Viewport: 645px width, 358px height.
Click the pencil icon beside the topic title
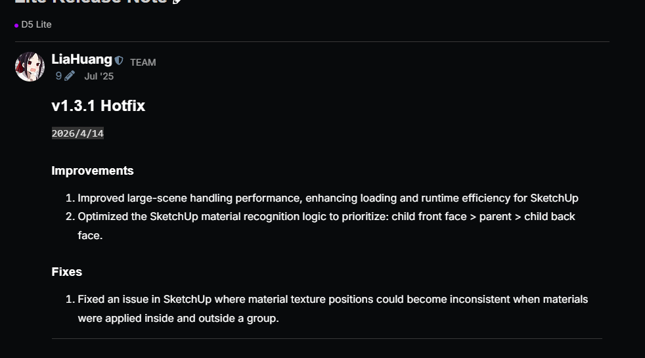click(177, 2)
